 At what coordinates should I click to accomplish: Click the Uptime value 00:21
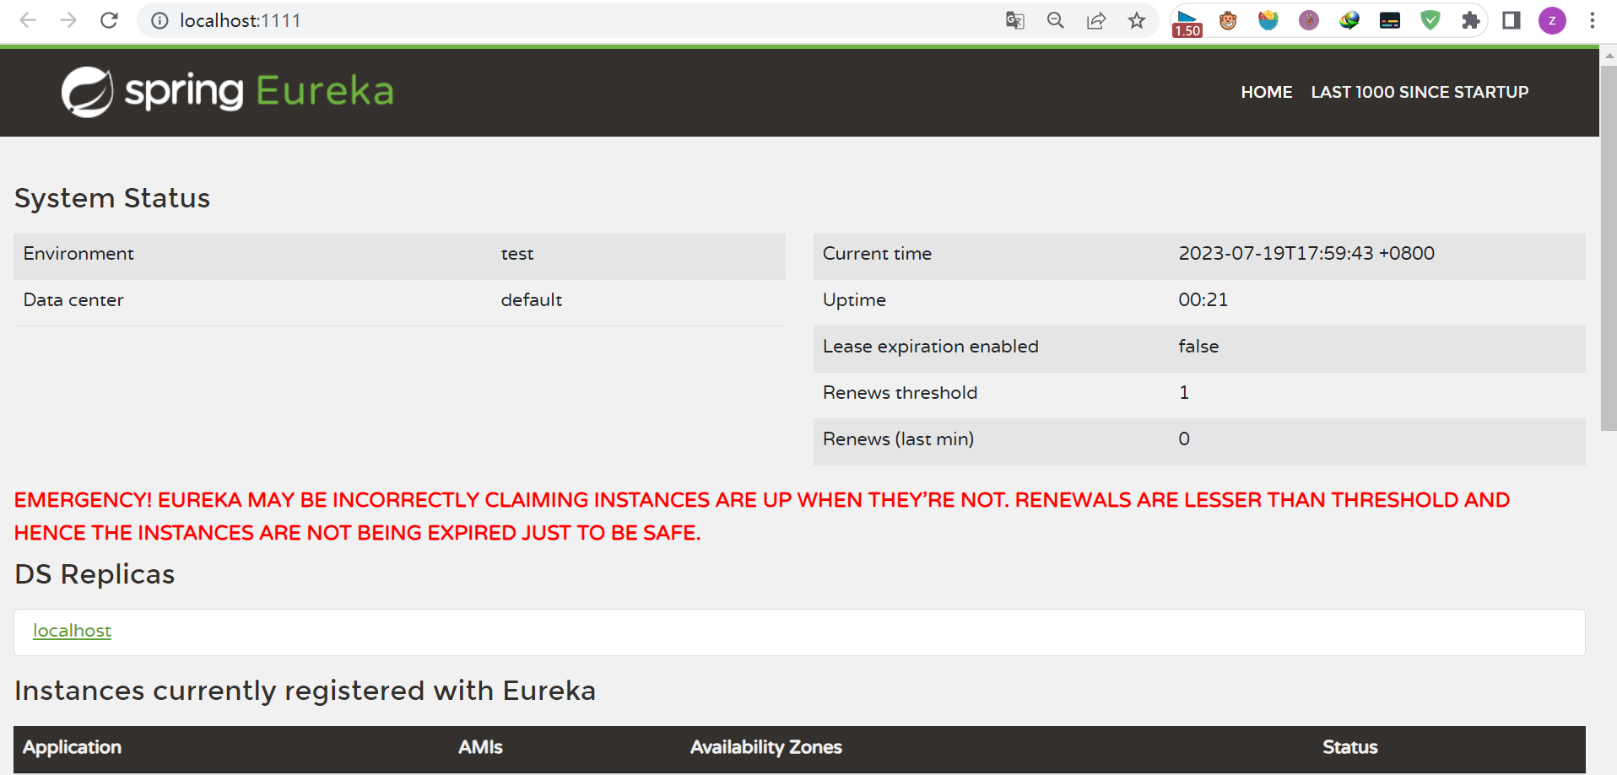(1203, 299)
